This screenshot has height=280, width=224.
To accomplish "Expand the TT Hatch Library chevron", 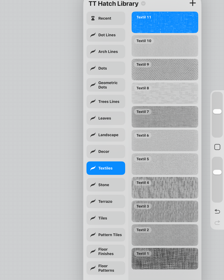I will [x=143, y=3].
